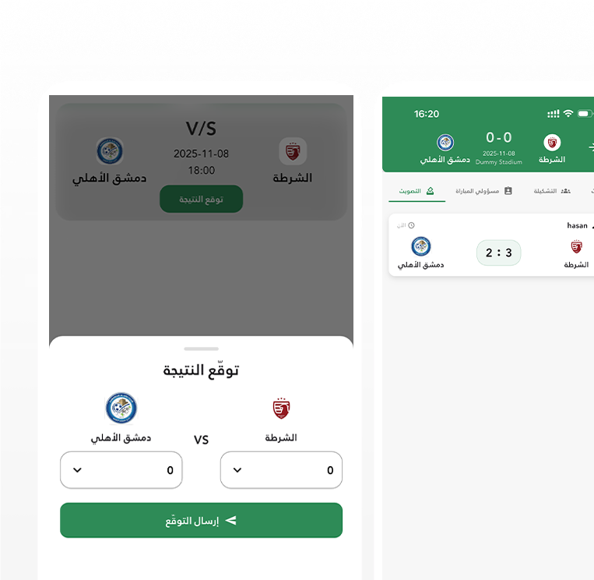Click Al-Shorta red logo in prediction sheet
The image size is (594, 580).
point(281,408)
